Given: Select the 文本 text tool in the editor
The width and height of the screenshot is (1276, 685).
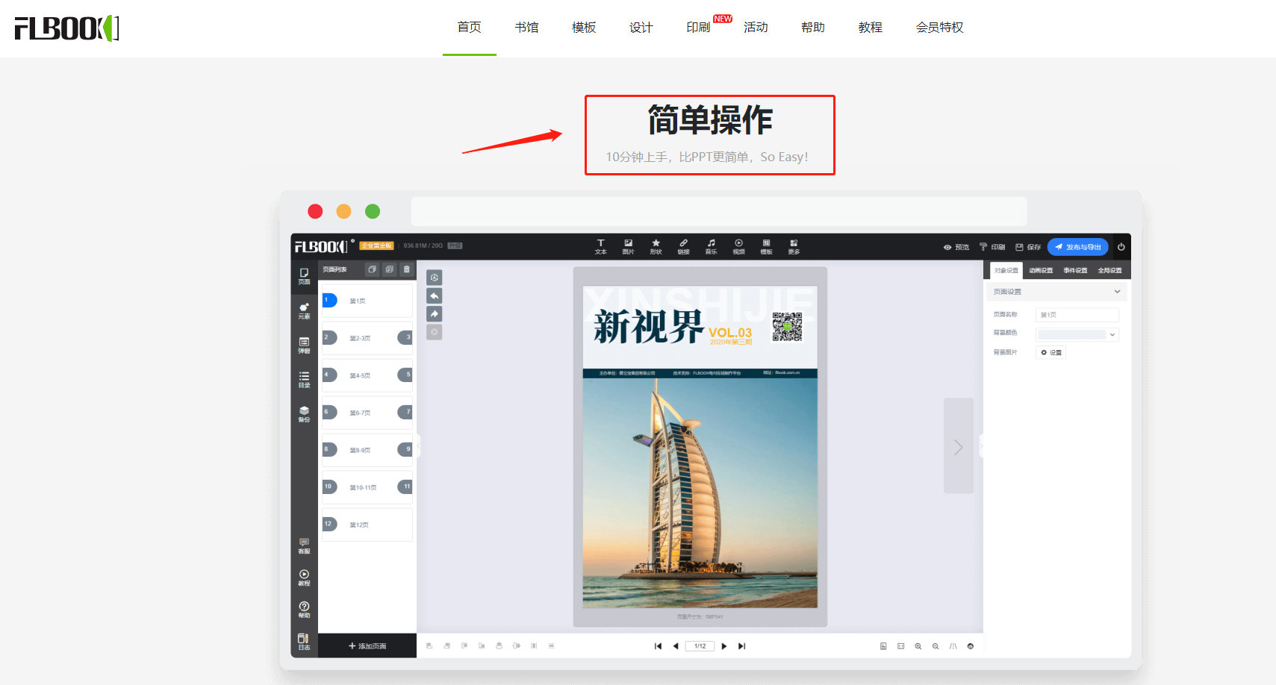Looking at the screenshot, I should tap(600, 247).
